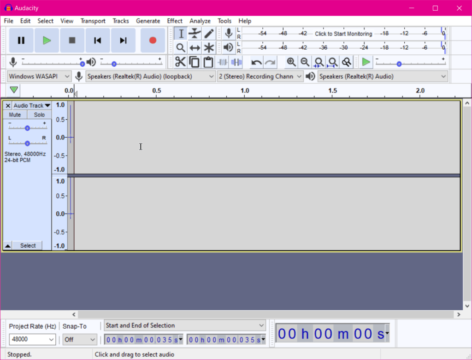
Task: Paste with the clipboard icon
Action: click(x=208, y=62)
